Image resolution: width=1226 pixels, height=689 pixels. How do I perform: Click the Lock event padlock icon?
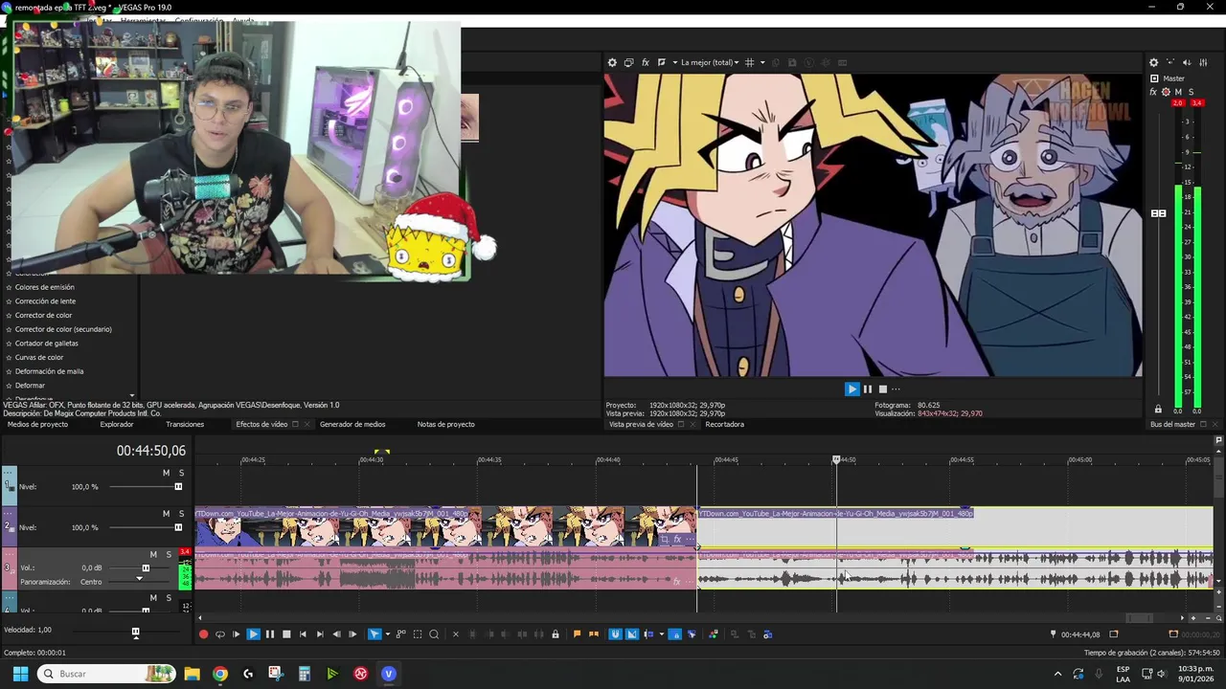(556, 633)
